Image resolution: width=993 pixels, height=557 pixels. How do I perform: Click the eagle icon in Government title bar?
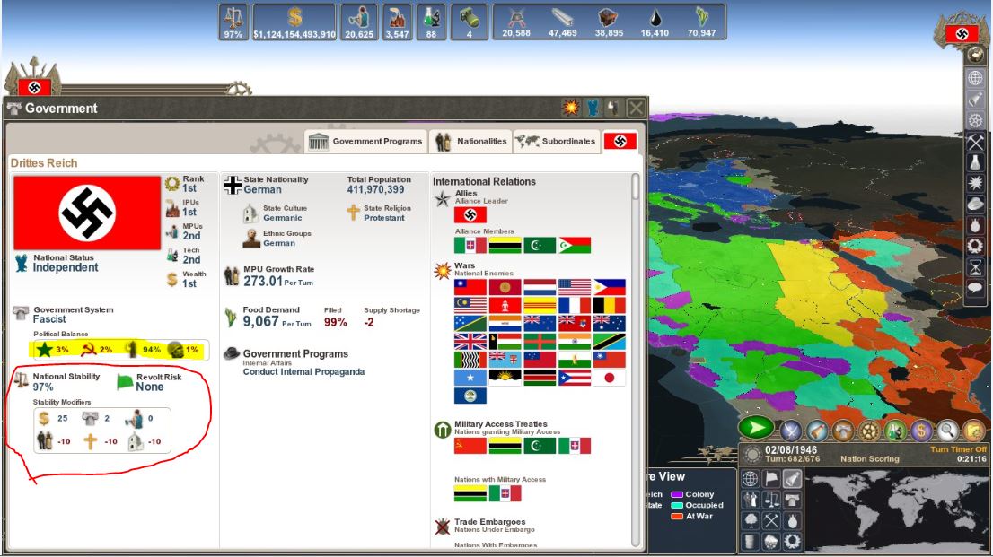[x=593, y=108]
